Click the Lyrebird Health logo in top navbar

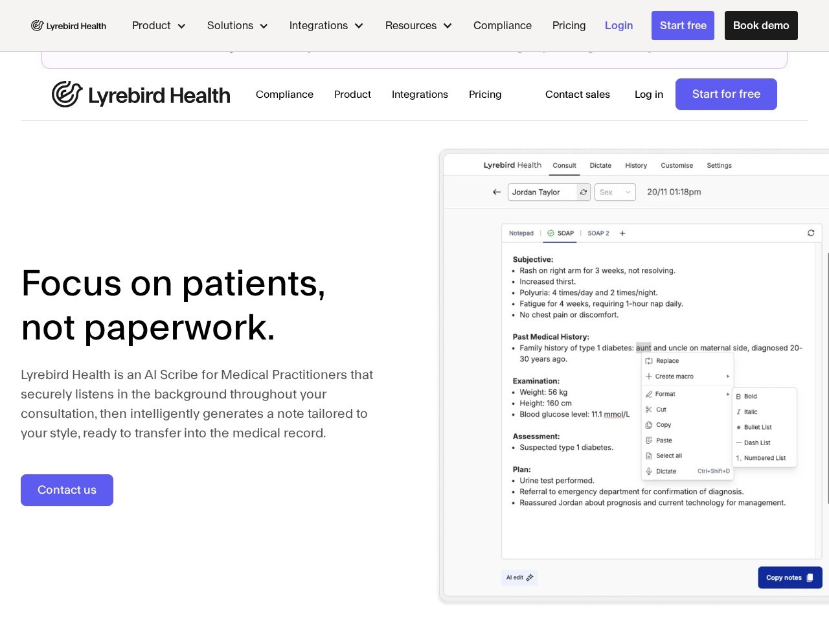(x=69, y=26)
